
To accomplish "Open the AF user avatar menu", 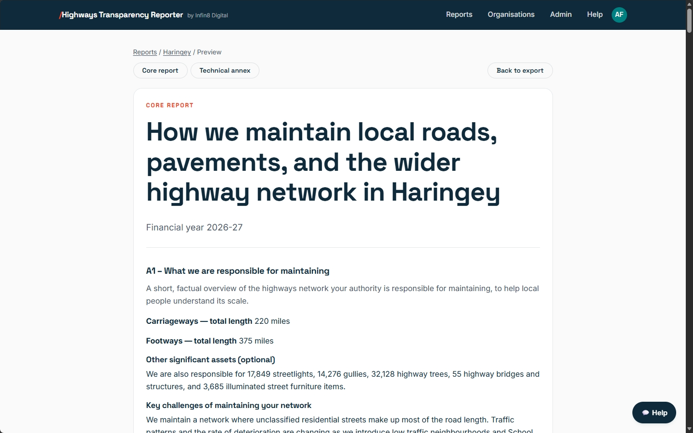I will point(619,14).
